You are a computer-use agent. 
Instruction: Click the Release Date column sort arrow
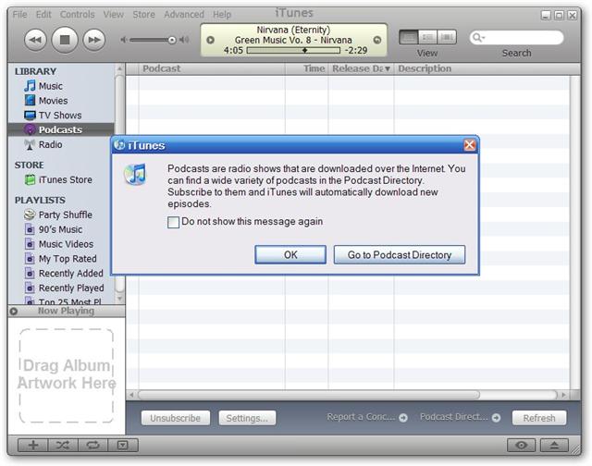(x=387, y=69)
